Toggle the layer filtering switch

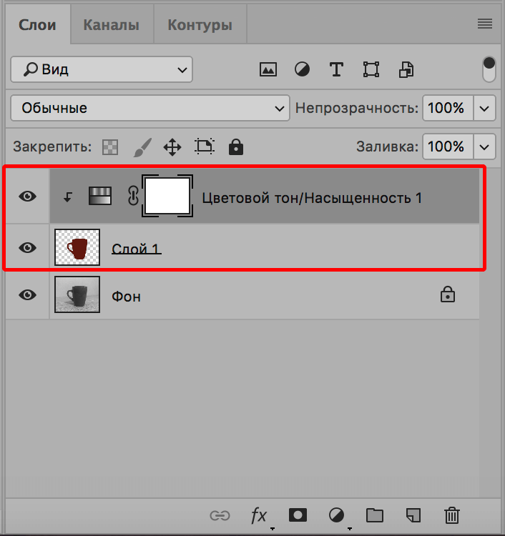pos(489,69)
